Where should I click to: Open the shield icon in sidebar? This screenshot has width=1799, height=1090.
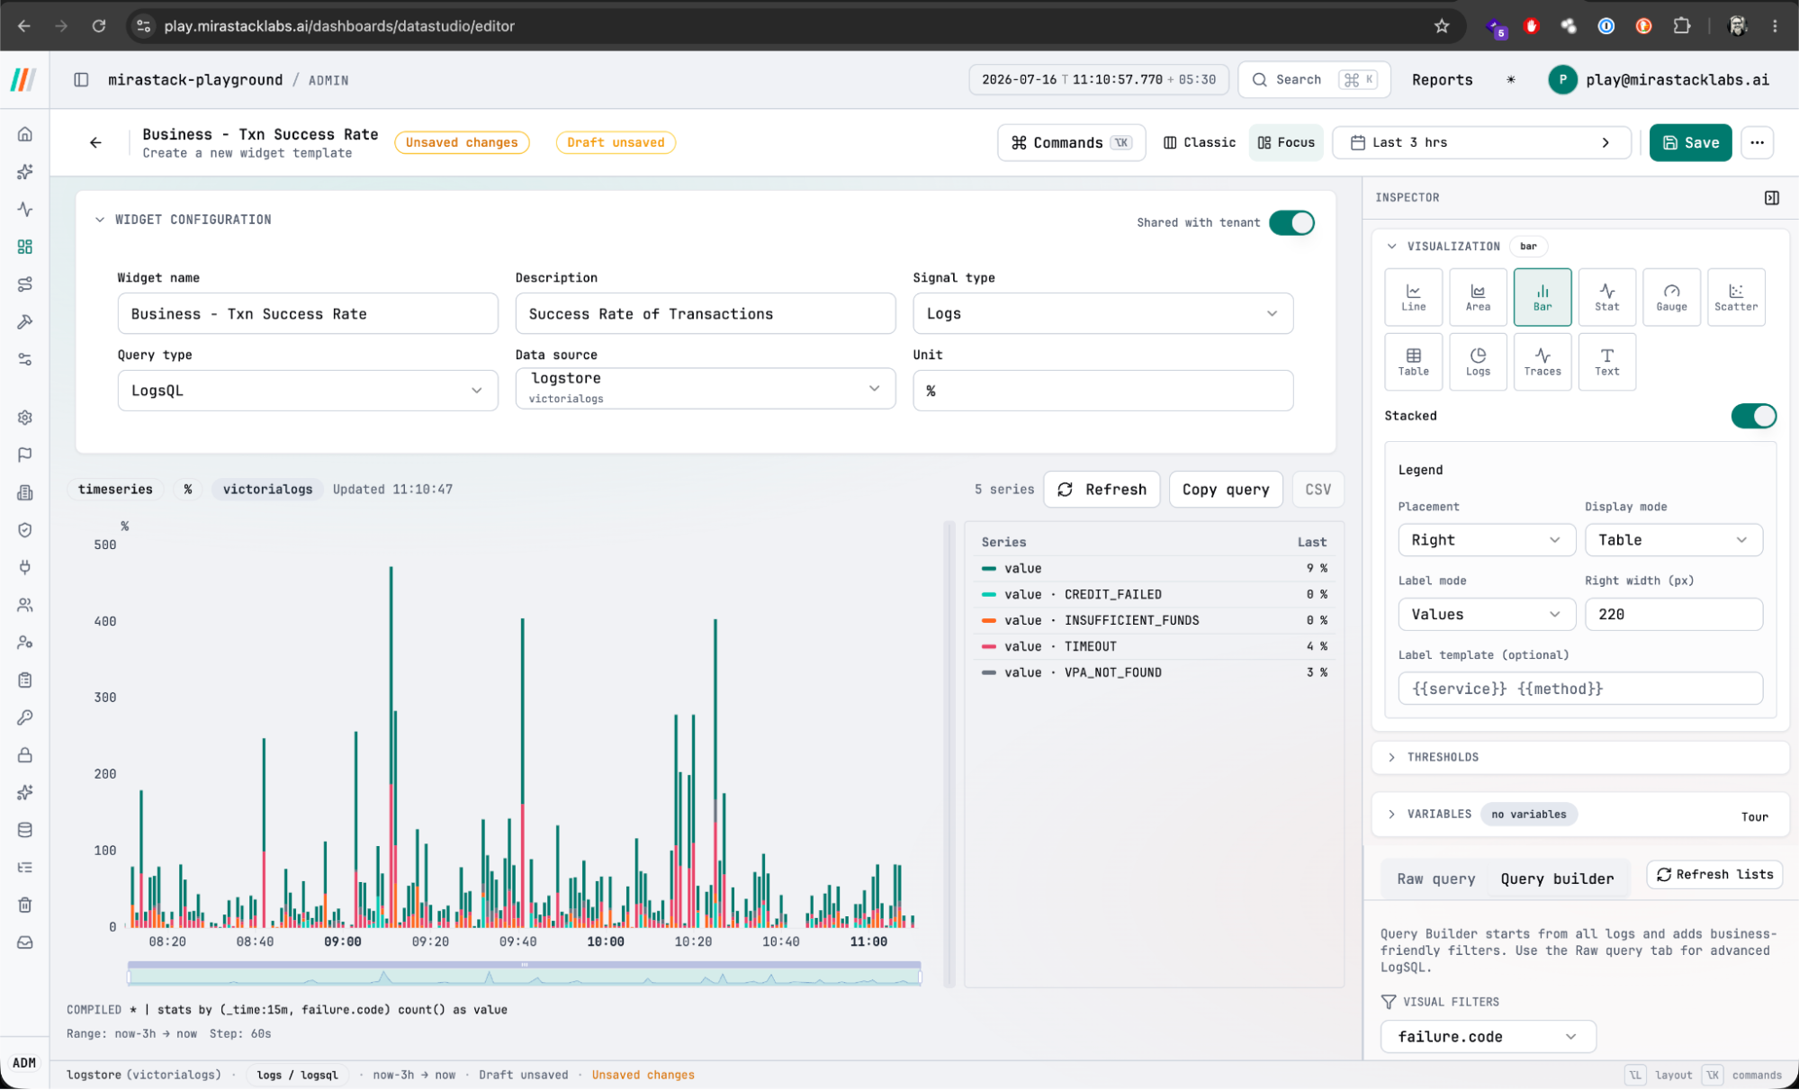click(x=25, y=530)
